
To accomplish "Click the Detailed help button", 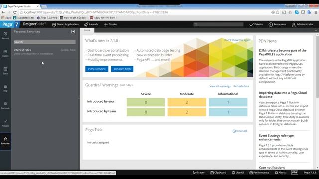I will (x=122, y=69).
